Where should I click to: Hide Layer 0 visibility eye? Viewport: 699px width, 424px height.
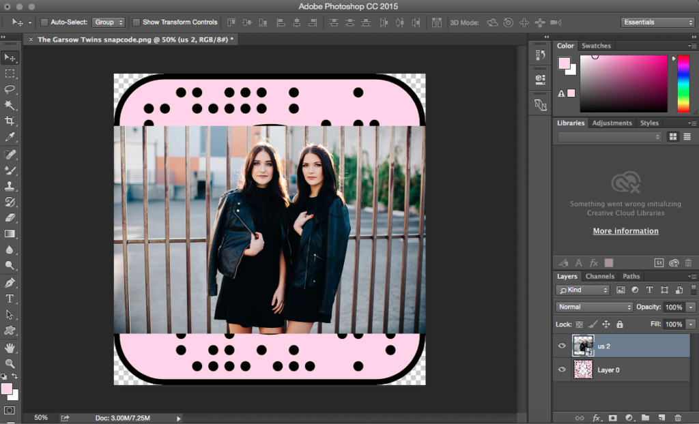pos(562,369)
